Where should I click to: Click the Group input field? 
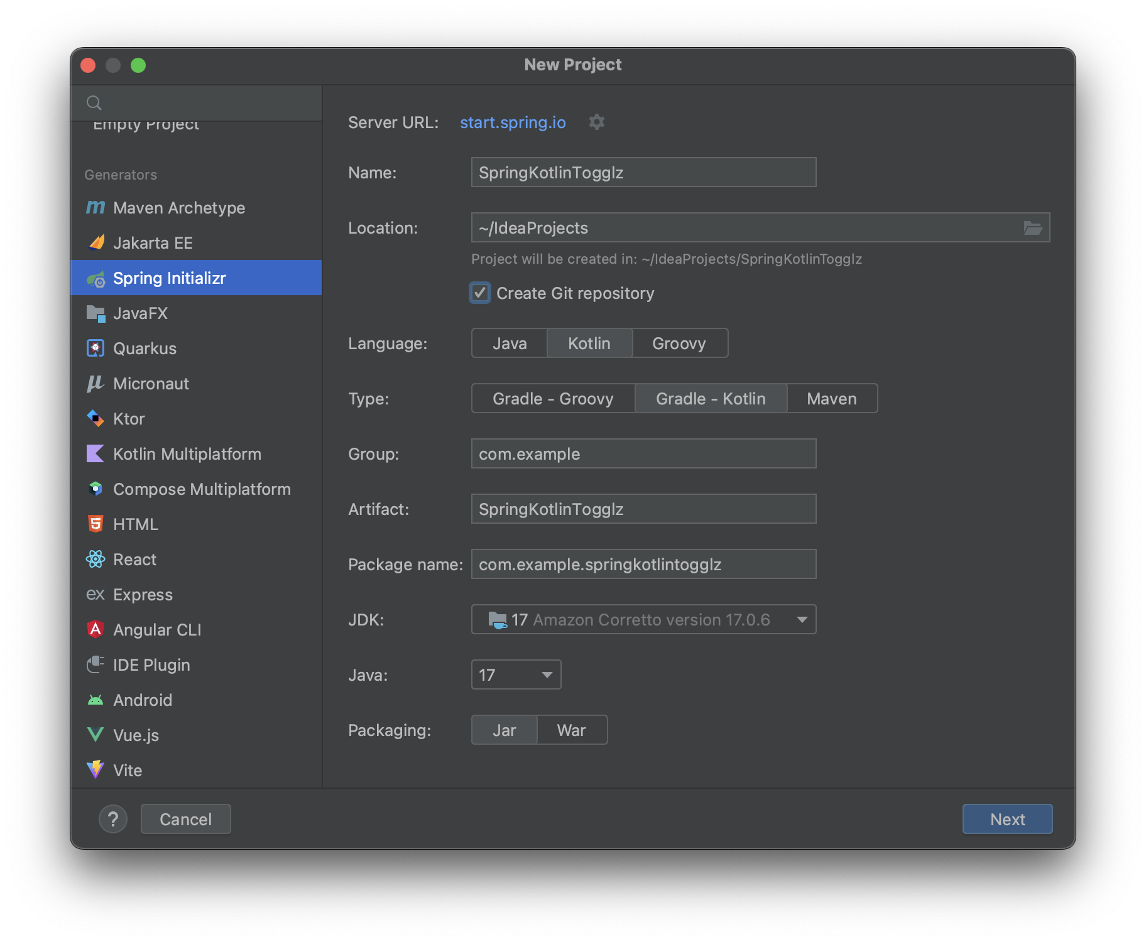click(644, 454)
